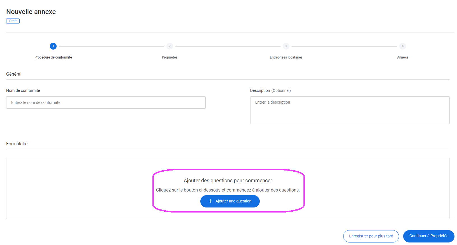Image resolution: width=457 pixels, height=245 pixels.
Task: Jump to step 2 numbered circle
Action: [x=170, y=46]
